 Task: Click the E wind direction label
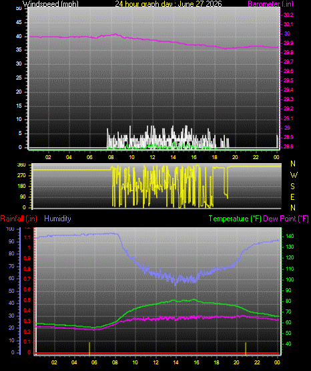point(292,197)
